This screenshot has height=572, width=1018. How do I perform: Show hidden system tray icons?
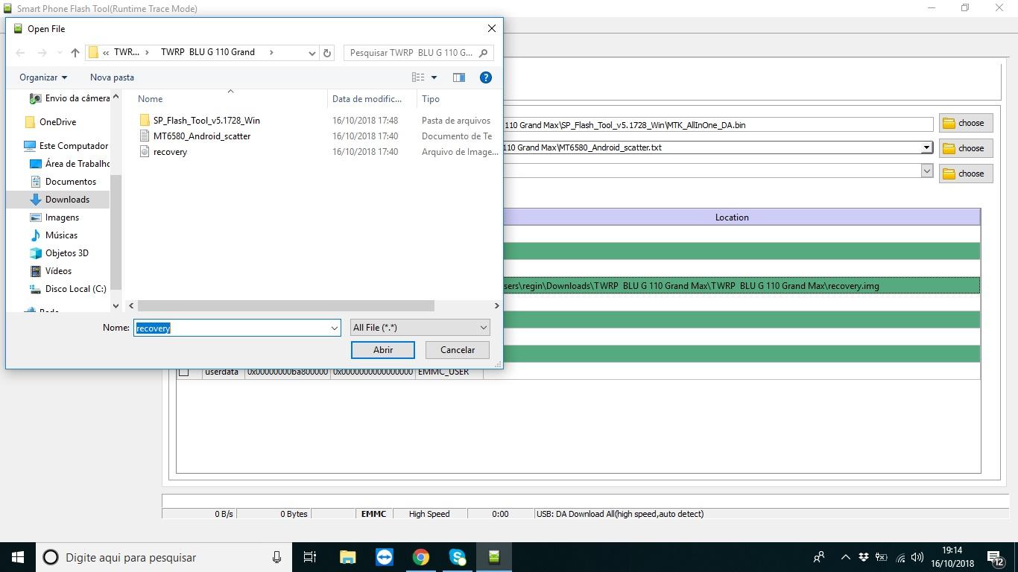pyautogui.click(x=845, y=557)
